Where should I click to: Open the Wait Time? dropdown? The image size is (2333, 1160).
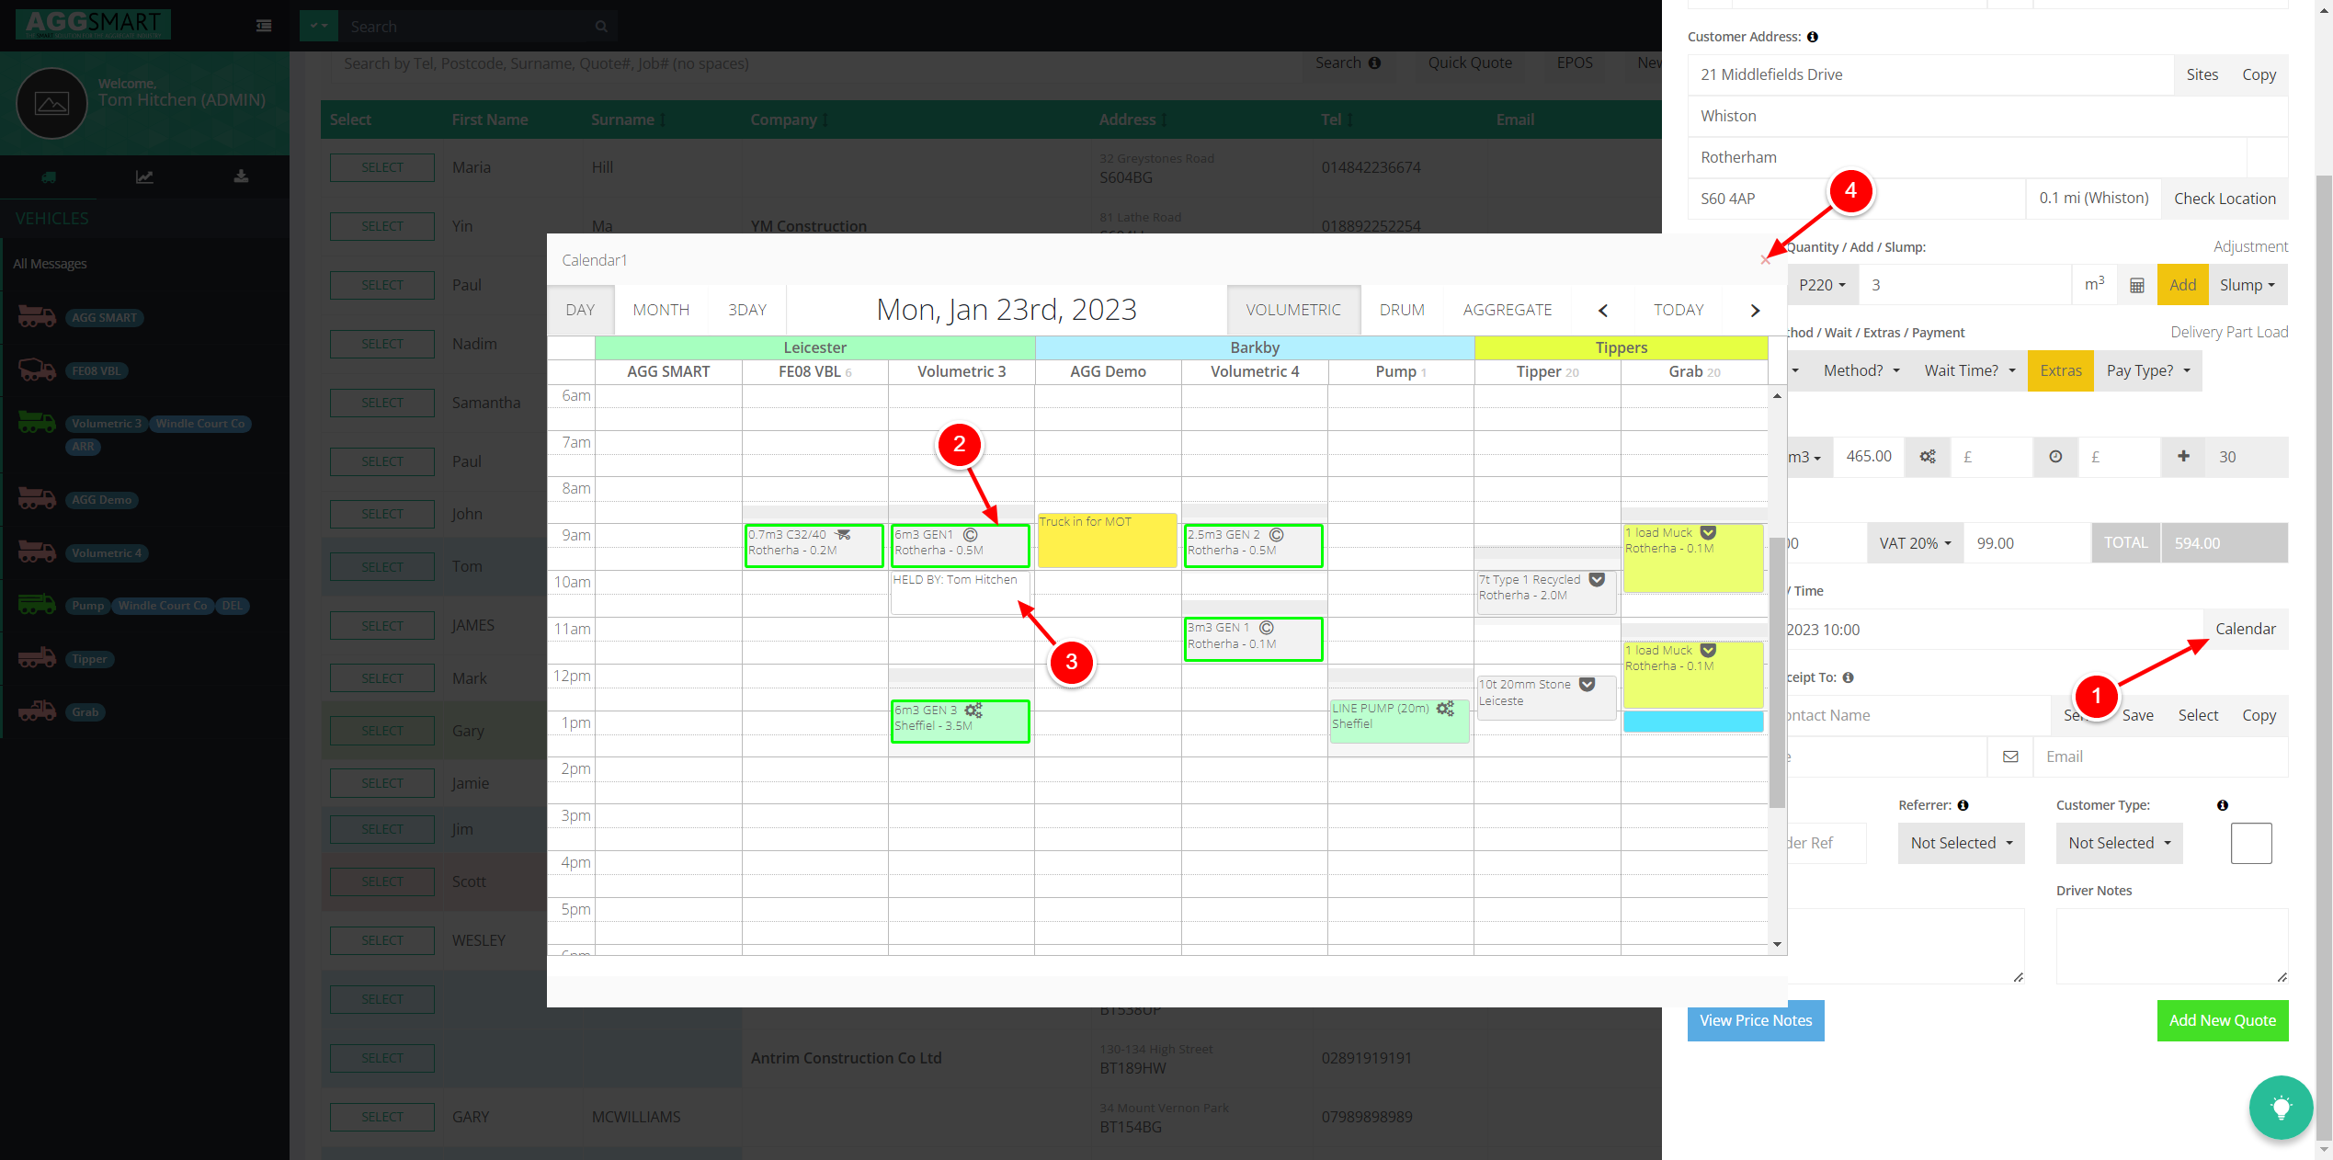click(1970, 370)
